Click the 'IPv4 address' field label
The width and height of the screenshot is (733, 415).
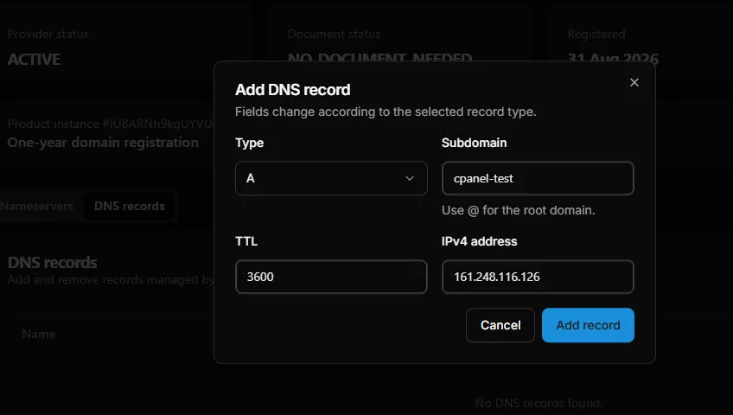(x=479, y=241)
